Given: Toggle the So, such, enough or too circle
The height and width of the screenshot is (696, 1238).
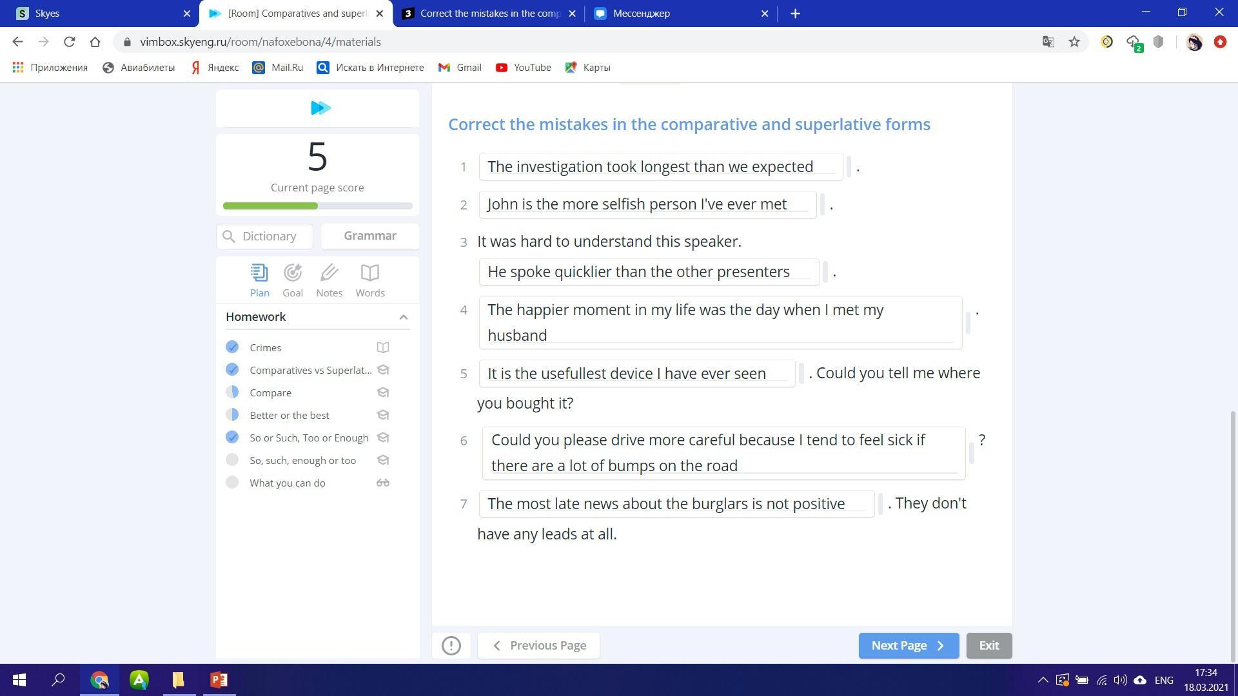Looking at the screenshot, I should point(232,460).
